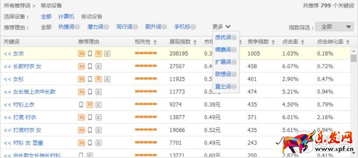Click the 同 peer icon in 女衫 row
The height and width of the screenshot is (158, 358).
[x=98, y=79]
